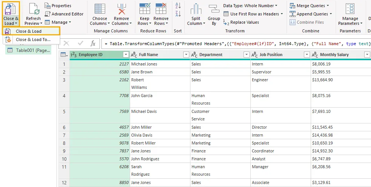Select row number 5

click(x=64, y=116)
